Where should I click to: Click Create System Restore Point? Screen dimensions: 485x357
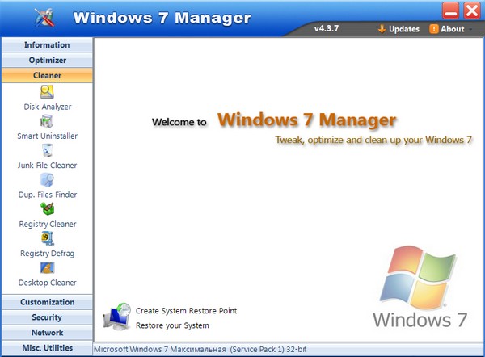point(186,310)
